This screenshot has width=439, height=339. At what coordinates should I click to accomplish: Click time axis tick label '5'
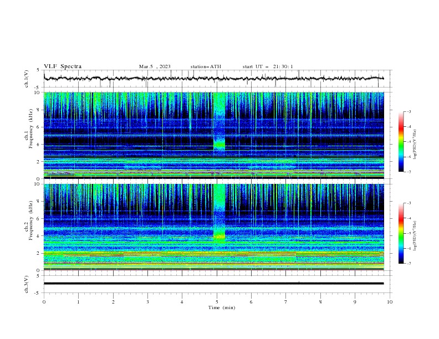(x=217, y=302)
